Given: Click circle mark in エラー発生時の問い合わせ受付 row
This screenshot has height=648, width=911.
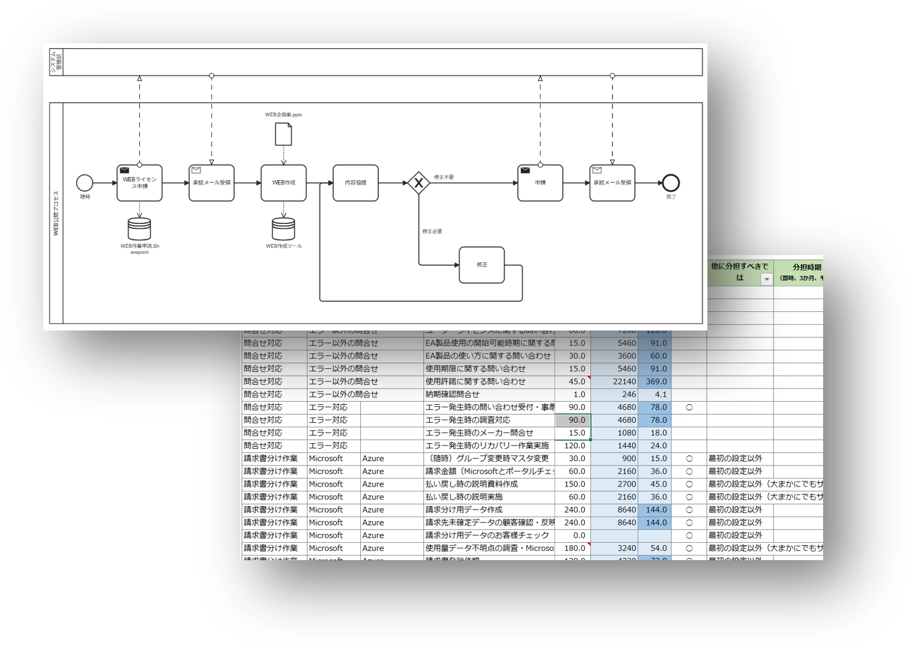Looking at the screenshot, I should click(689, 407).
